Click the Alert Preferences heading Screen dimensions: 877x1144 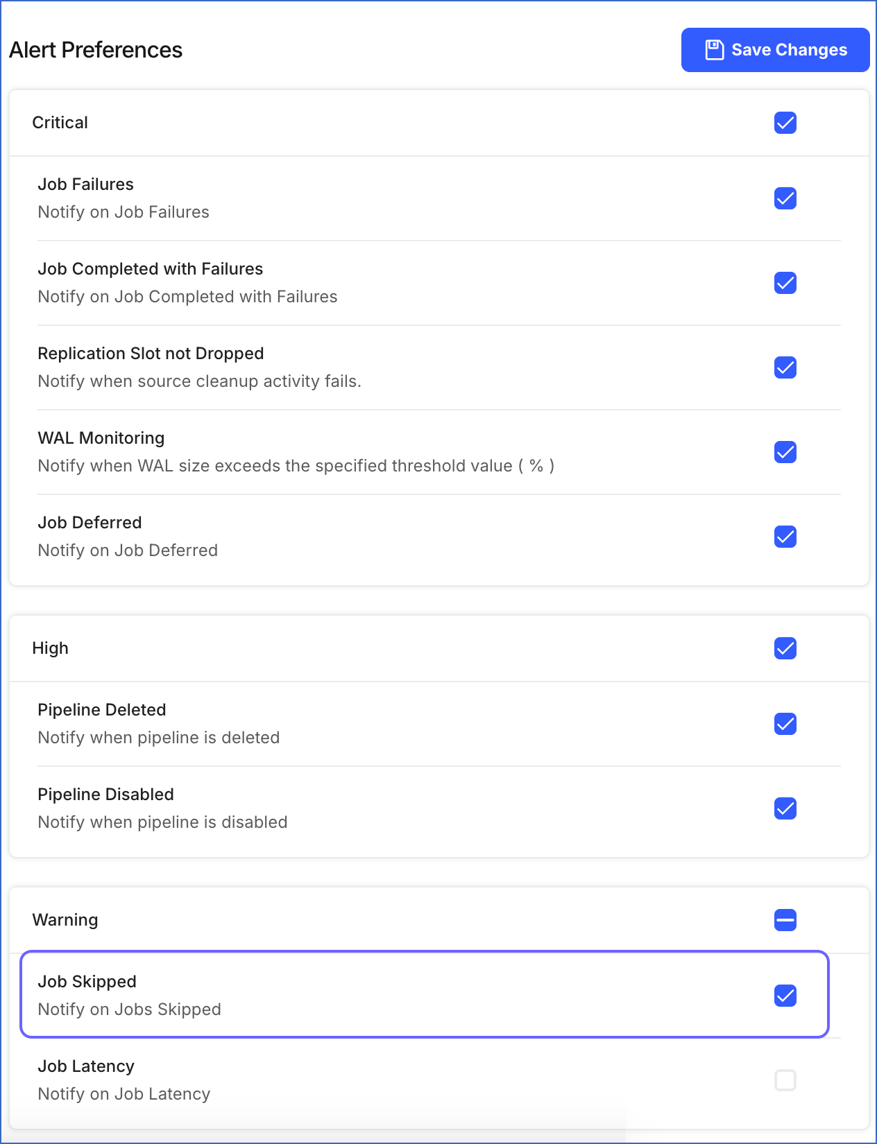click(x=95, y=49)
